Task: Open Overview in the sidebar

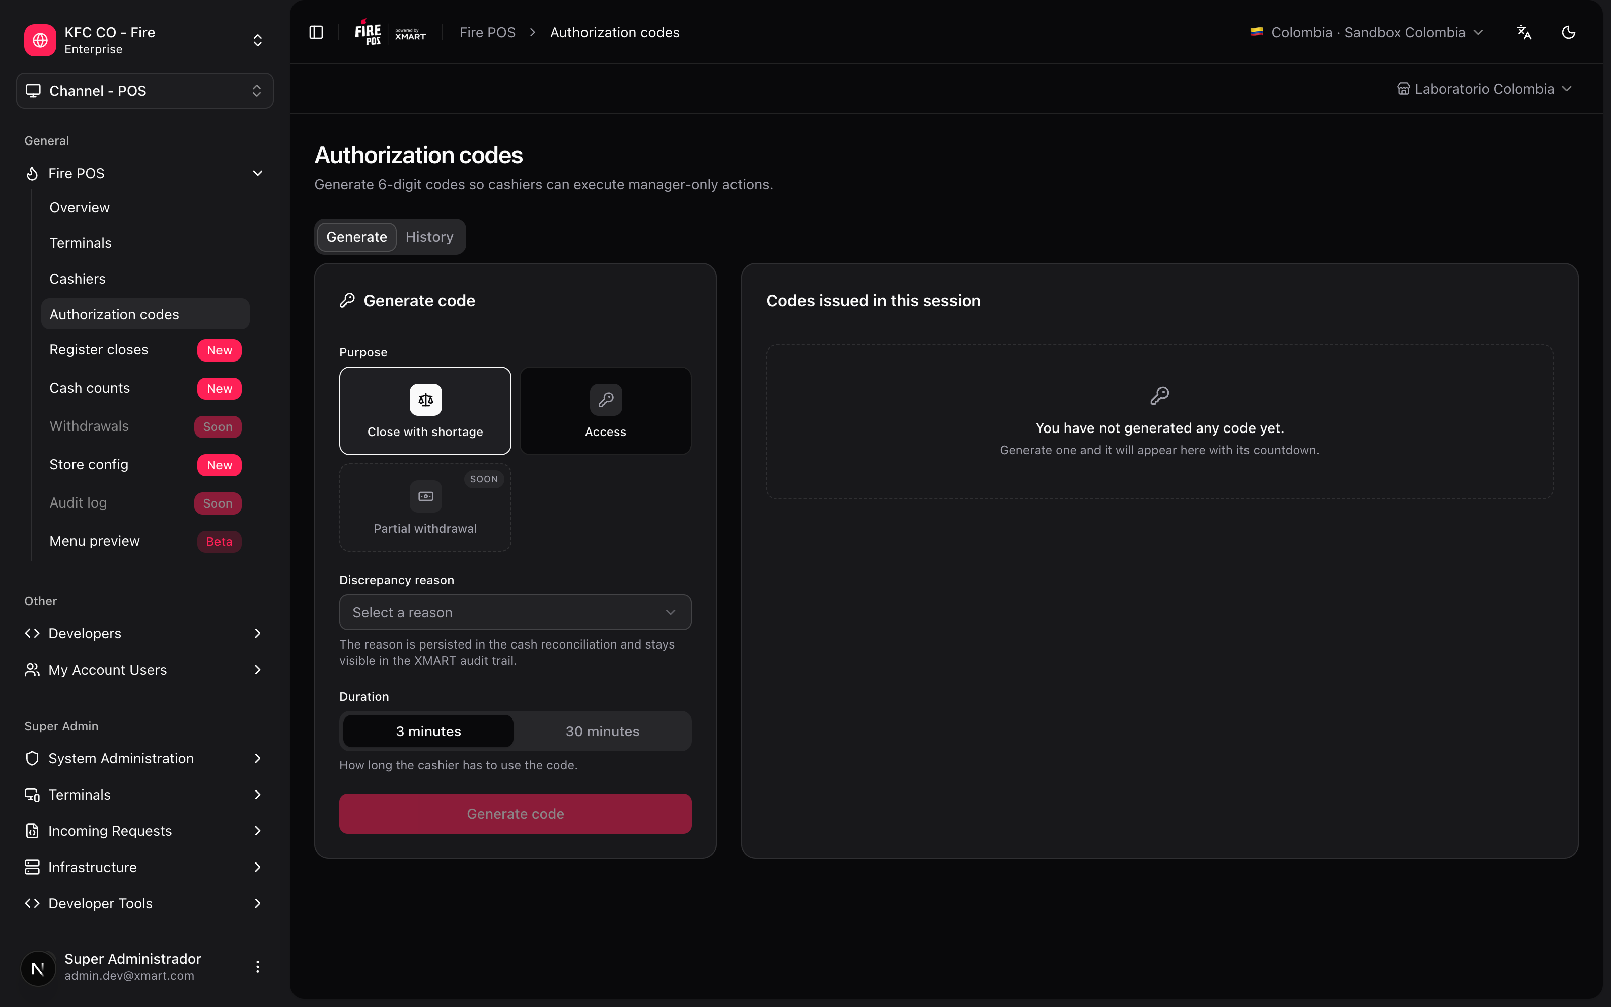Action: point(145,208)
